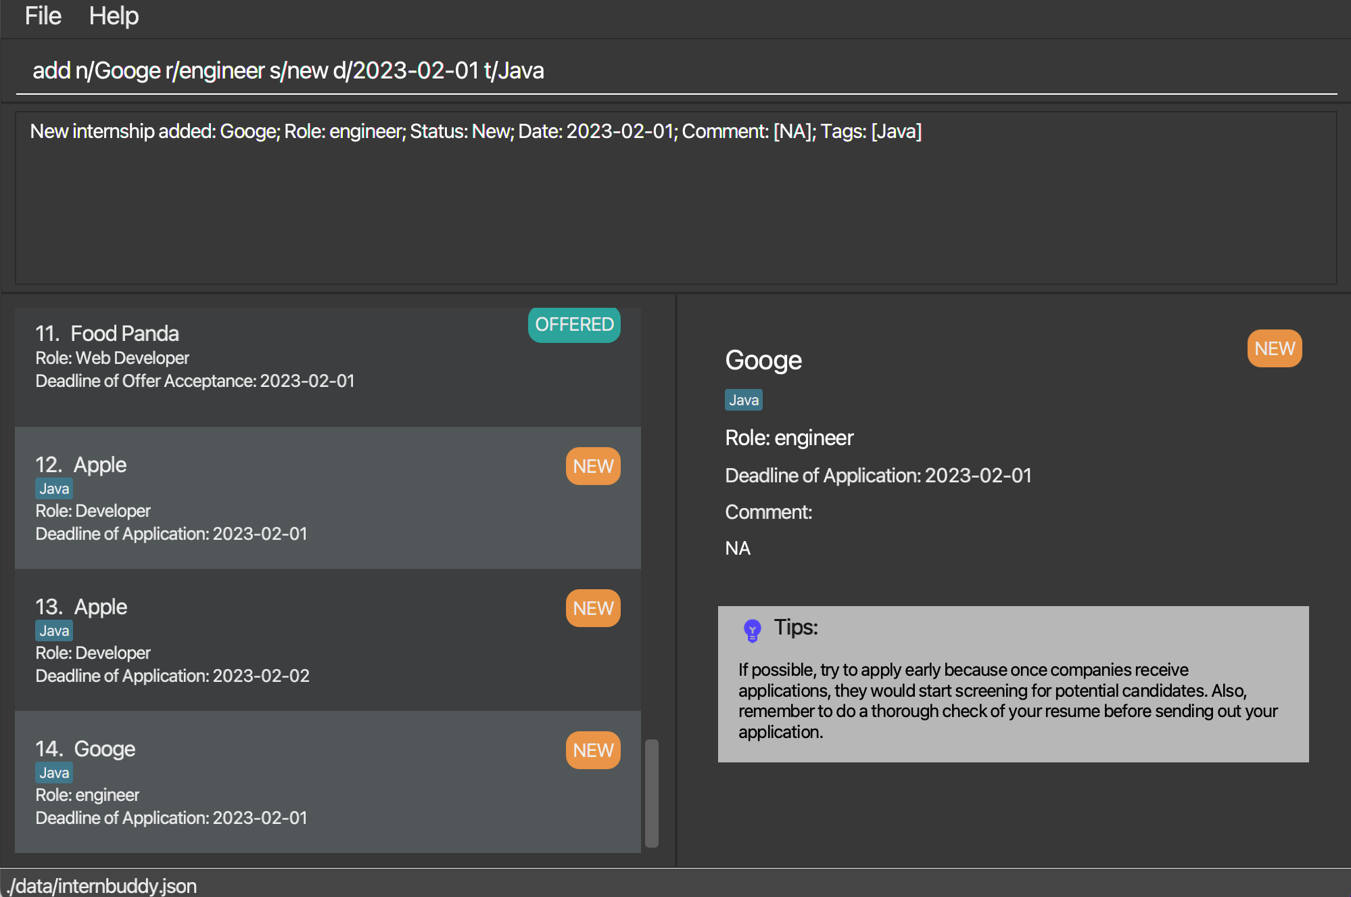This screenshot has width=1351, height=897.
Task: Click the Java tag under entry 12 Apple
Action: (x=54, y=488)
